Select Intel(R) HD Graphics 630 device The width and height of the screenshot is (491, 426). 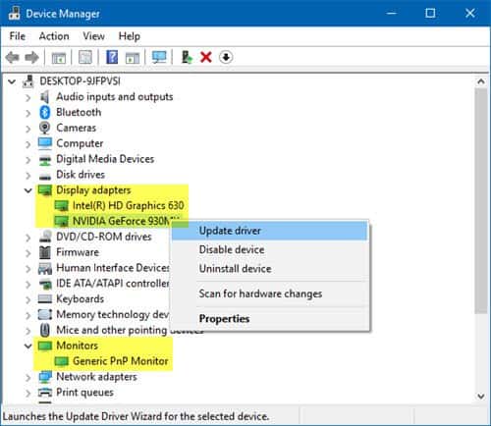click(128, 205)
